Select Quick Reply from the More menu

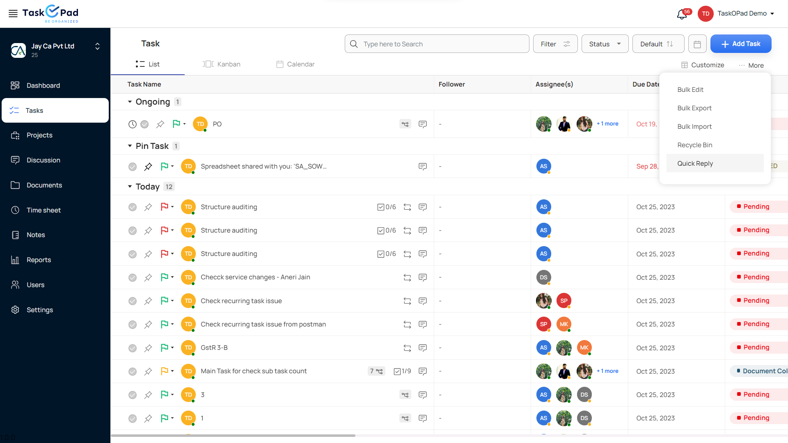[695, 163]
